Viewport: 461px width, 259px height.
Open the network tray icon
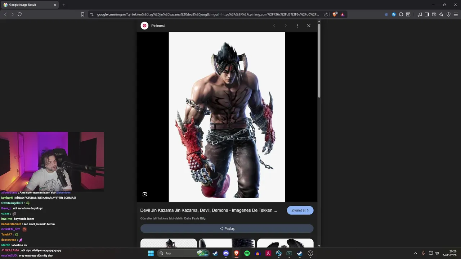coord(431,253)
